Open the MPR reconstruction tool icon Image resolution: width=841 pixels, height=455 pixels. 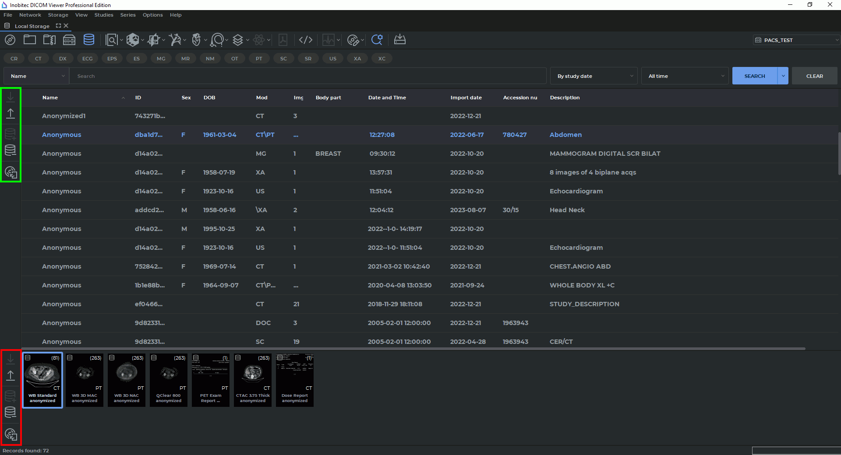coord(153,40)
